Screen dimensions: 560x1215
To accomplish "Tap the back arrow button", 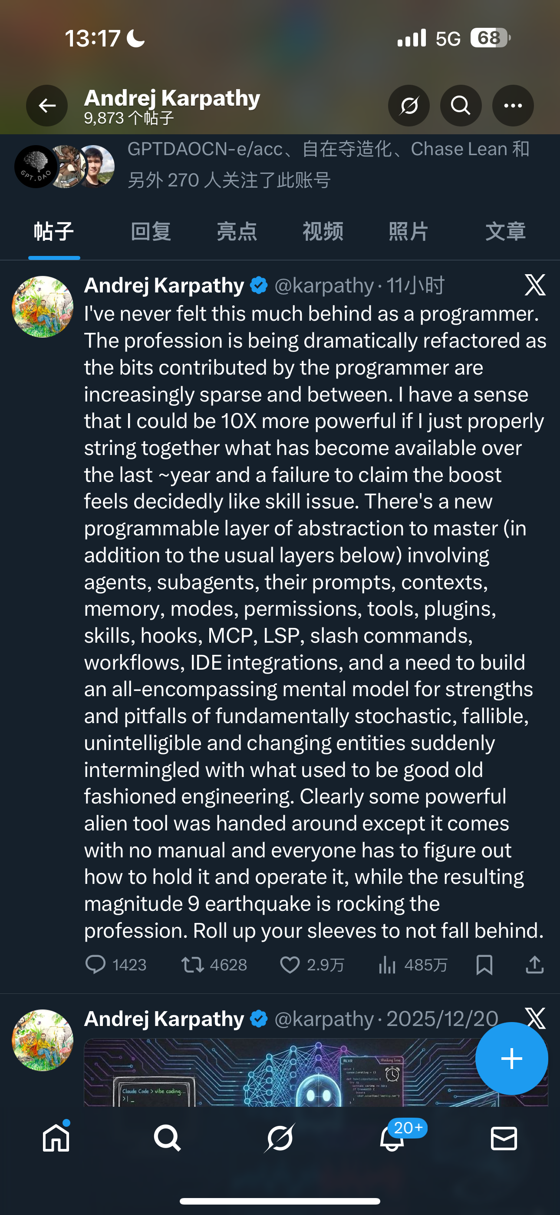I will click(x=47, y=106).
